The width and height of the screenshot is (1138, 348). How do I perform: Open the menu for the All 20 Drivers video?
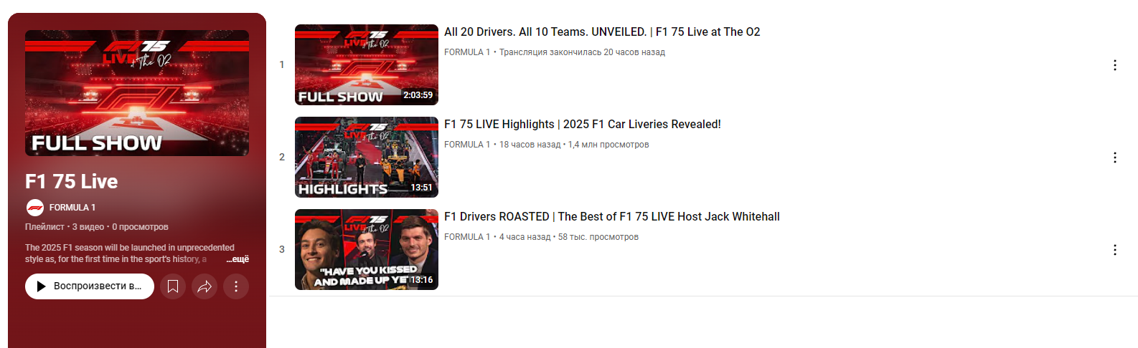coord(1115,65)
